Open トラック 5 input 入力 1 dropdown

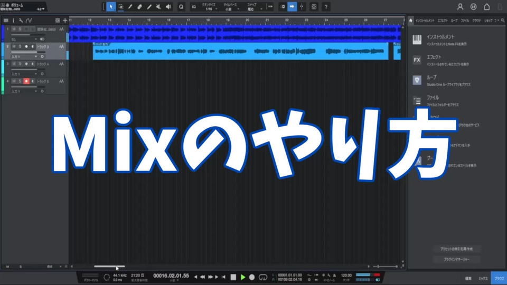24,91
